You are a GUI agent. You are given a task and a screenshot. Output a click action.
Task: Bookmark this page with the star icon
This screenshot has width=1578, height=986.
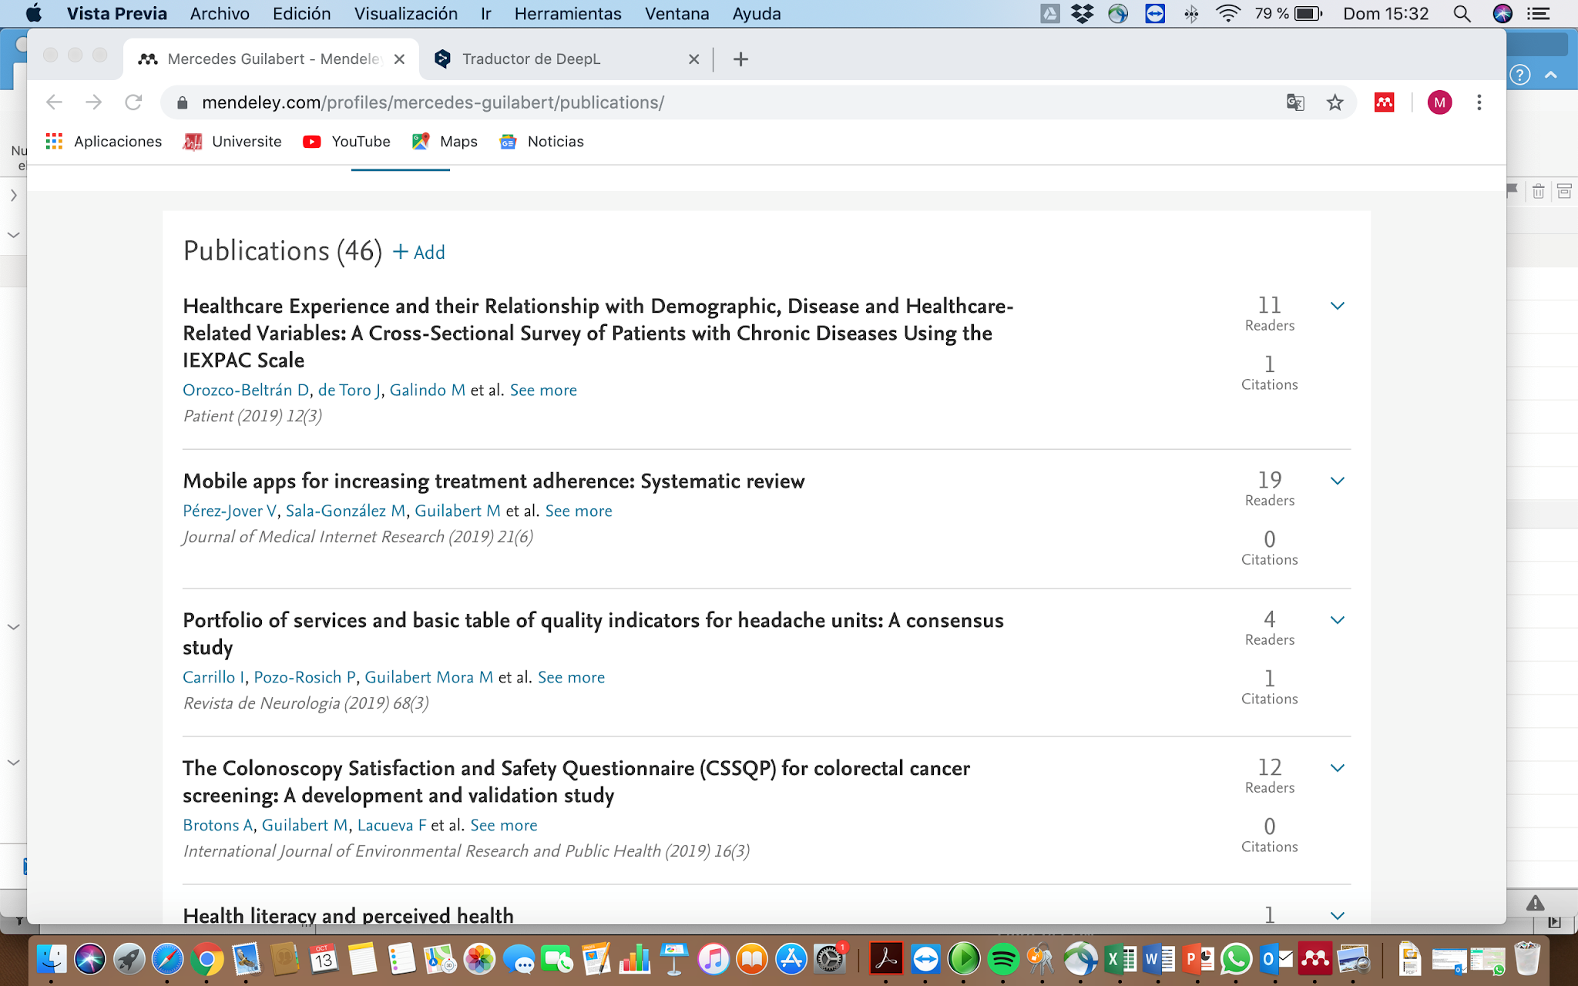pyautogui.click(x=1335, y=102)
